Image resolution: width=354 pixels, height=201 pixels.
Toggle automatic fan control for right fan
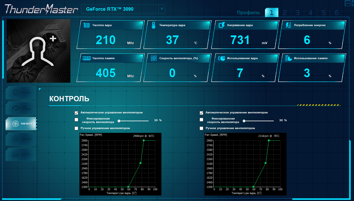pos(202,113)
